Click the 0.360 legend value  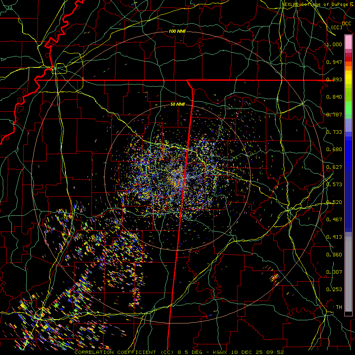(334, 255)
